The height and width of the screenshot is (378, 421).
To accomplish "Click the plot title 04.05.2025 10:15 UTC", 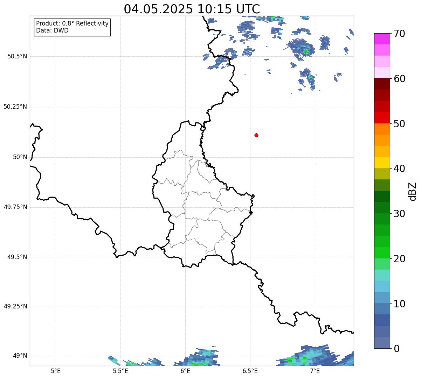I will pyautogui.click(x=192, y=9).
